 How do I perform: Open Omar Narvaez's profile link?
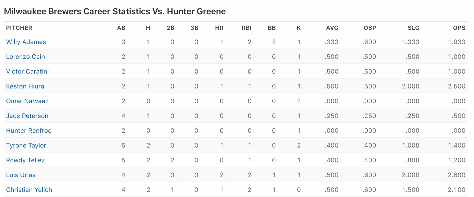27,101
